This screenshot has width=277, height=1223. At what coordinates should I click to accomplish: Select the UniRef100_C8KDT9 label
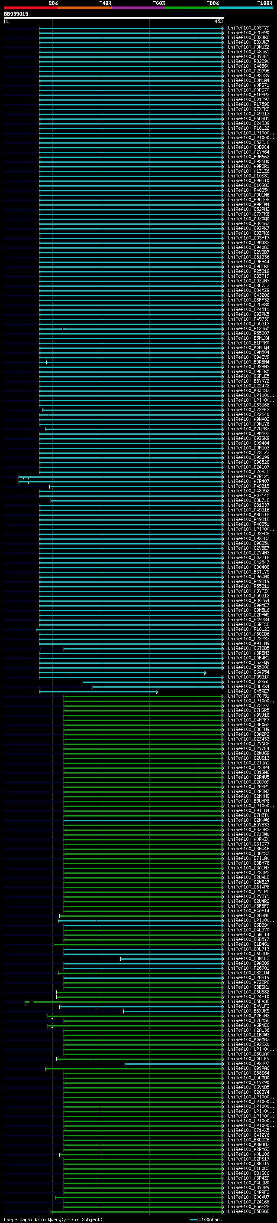coord(248,1164)
